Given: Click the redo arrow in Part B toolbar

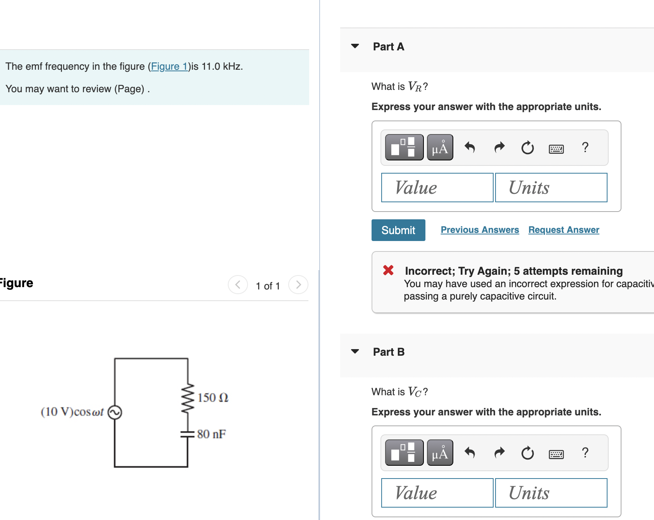Looking at the screenshot, I should tap(499, 453).
